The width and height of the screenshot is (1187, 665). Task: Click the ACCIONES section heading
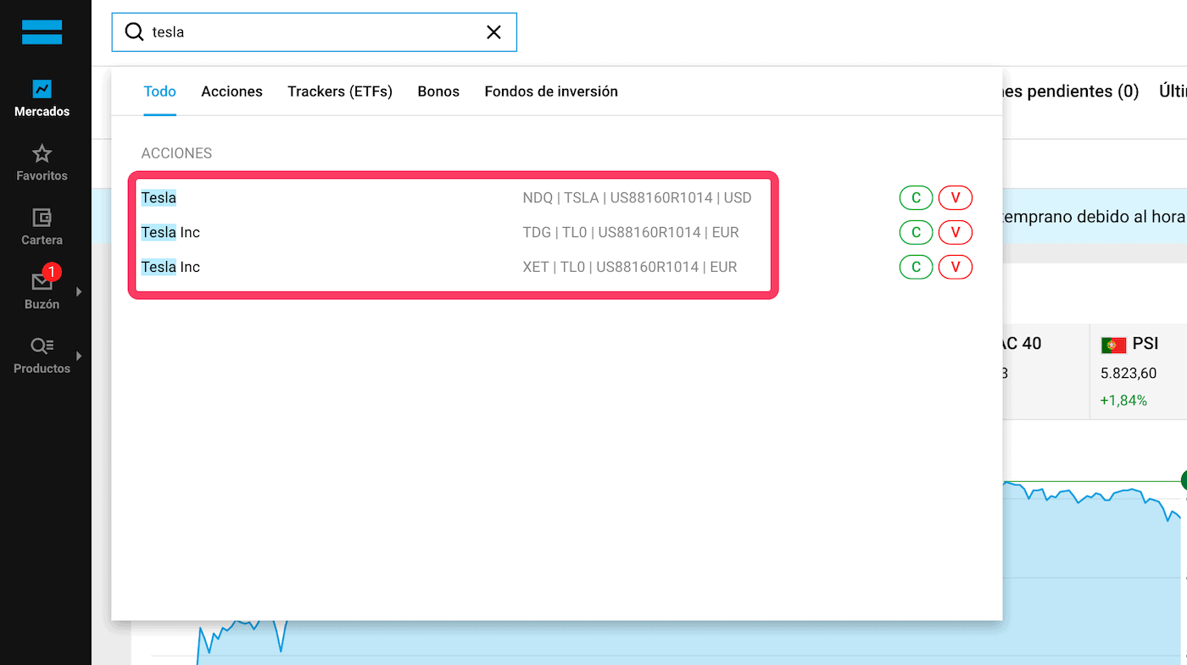tap(176, 154)
